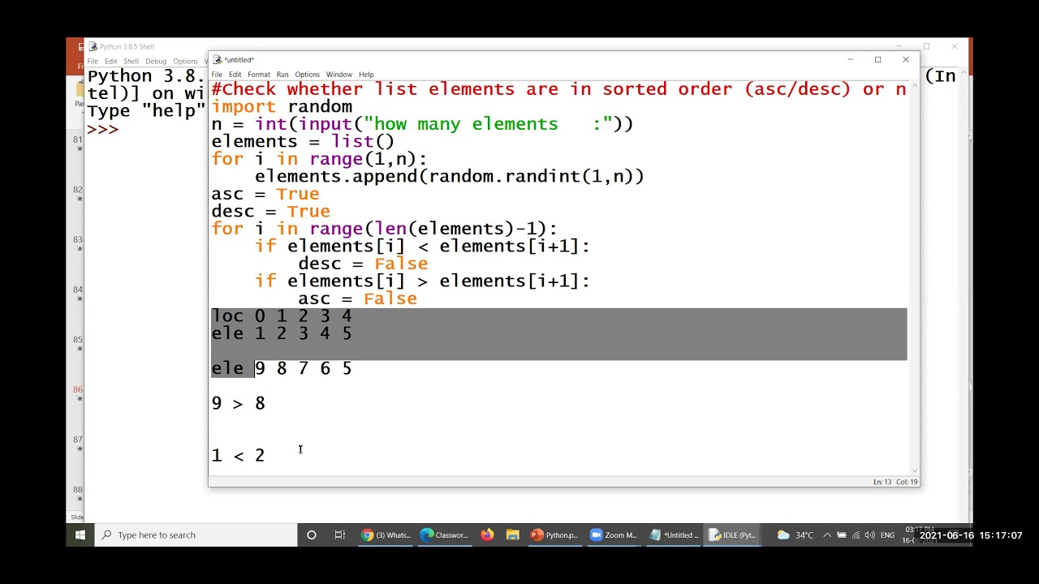Screen dimensions: 1039x584
Task: Switch to Chrome WhatsApp taskbar item
Action: point(386,535)
